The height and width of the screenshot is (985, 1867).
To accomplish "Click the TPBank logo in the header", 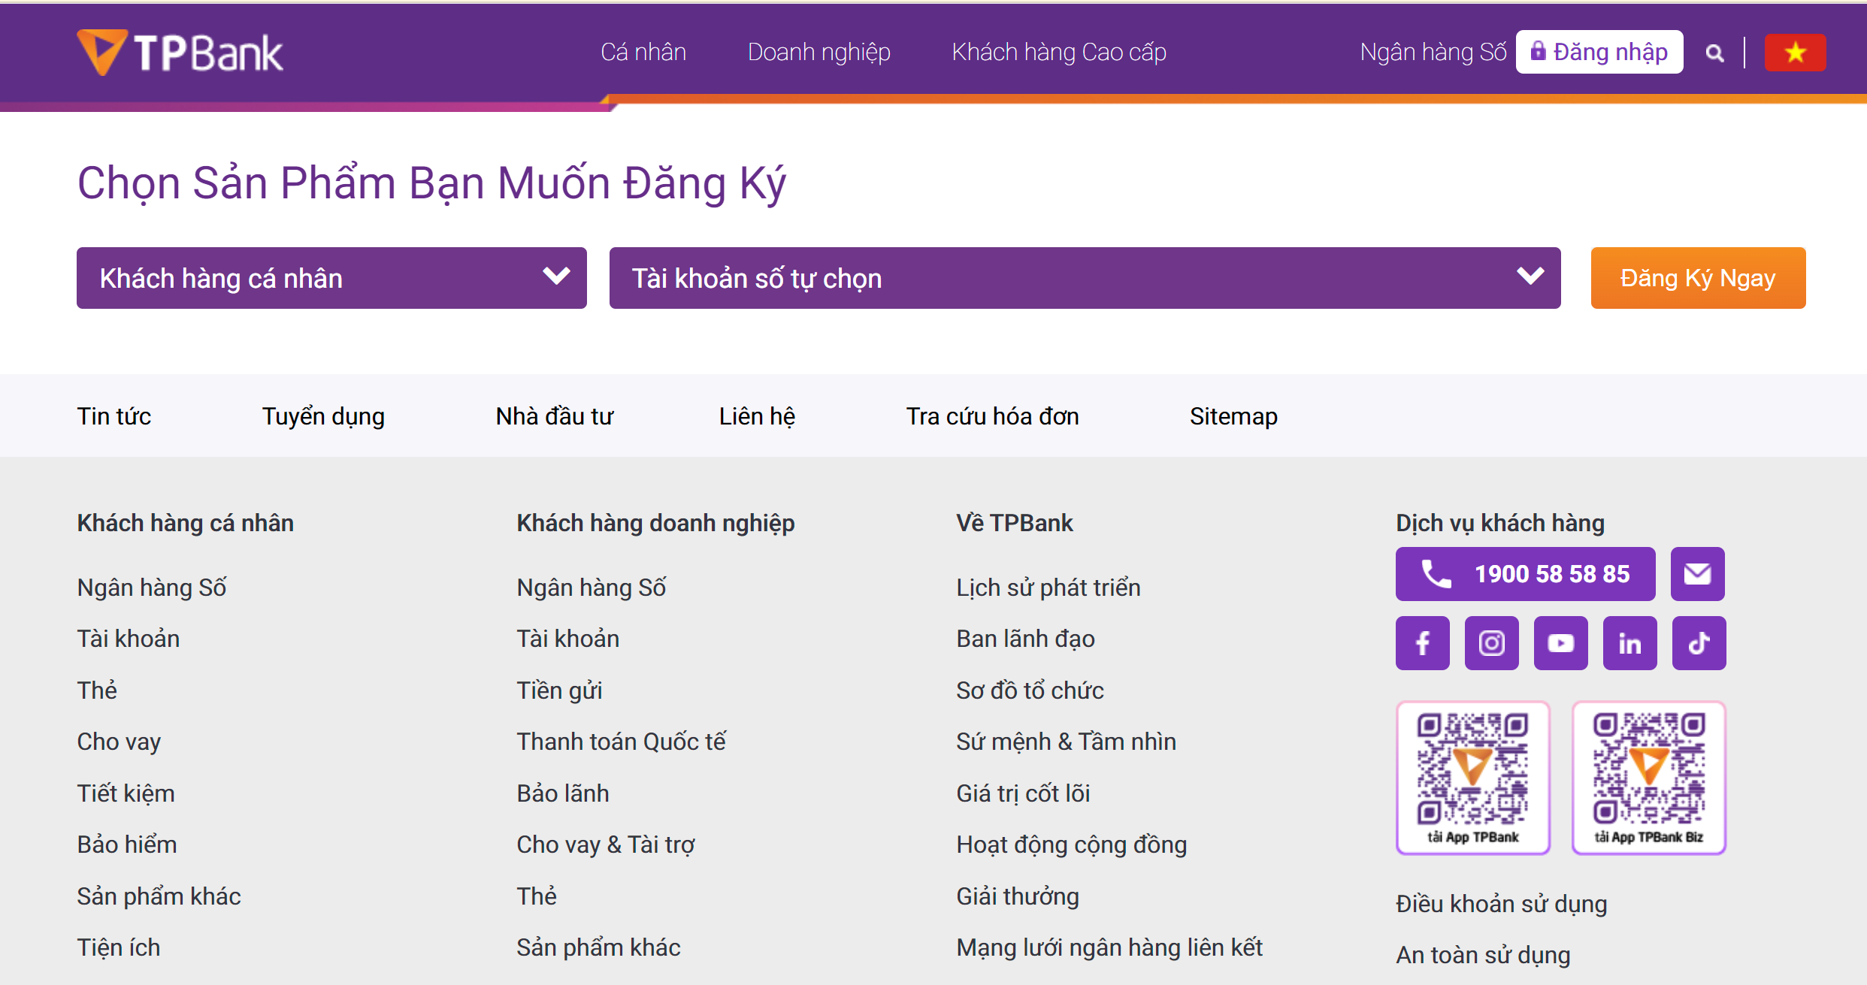I will tap(180, 53).
